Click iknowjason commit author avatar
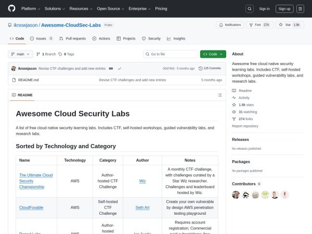The width and height of the screenshot is (312, 234). coord(14,69)
